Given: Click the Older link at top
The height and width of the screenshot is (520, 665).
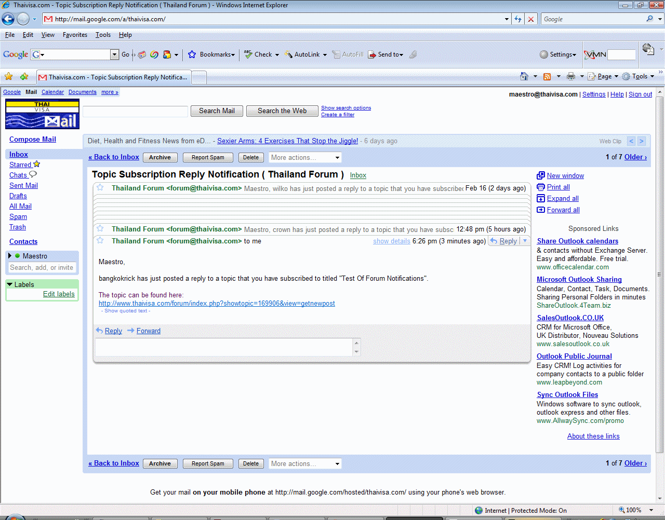Looking at the screenshot, I should tap(635, 157).
